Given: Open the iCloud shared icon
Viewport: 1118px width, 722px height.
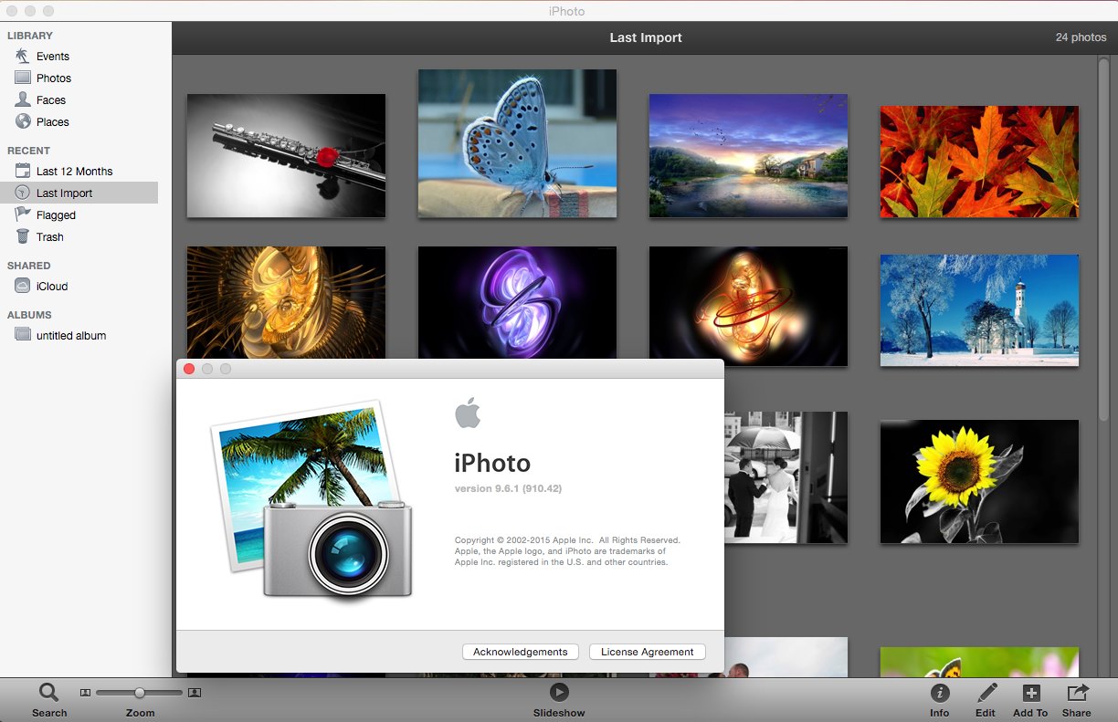Looking at the screenshot, I should coord(23,286).
